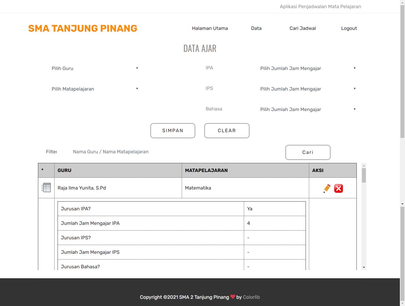Image resolution: width=405 pixels, height=306 pixels.
Task: Toggle the row detail table icon
Action: tap(46, 188)
